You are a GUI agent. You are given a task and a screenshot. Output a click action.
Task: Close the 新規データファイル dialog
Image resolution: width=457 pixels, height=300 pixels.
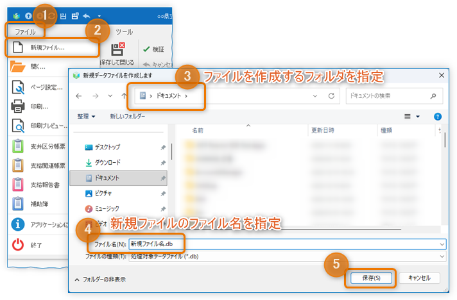point(442,76)
